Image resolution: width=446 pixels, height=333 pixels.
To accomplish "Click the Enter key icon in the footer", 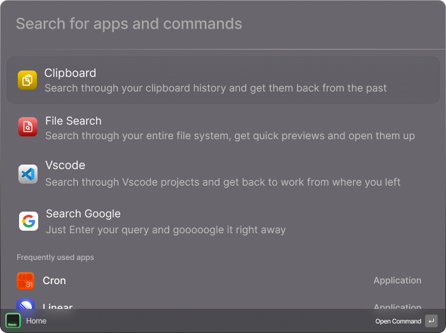I will tap(431, 321).
